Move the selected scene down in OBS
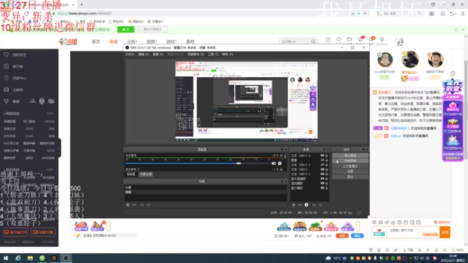This screenshot has height=263, width=468. tap(149, 205)
